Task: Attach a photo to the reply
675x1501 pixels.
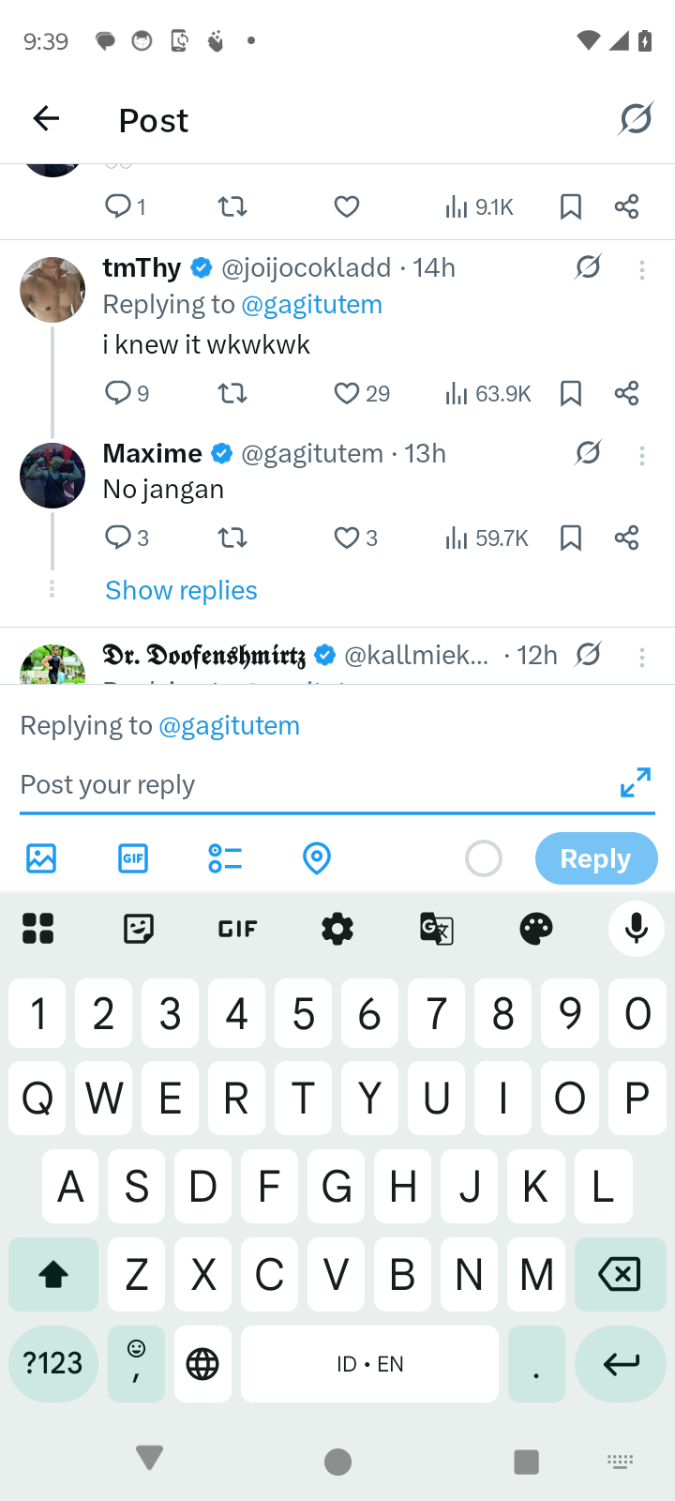Action: 41,858
